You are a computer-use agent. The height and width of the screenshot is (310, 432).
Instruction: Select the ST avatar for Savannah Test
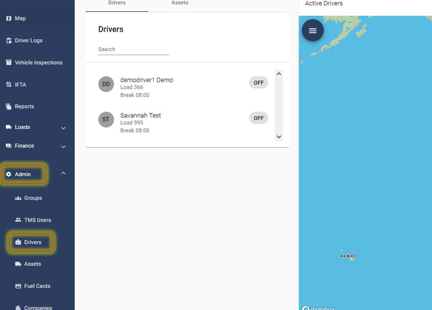tap(106, 120)
